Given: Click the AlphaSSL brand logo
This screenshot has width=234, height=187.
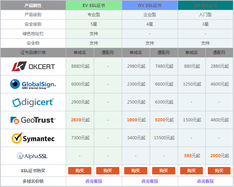Looking at the screenshot, I should pos(33,156).
